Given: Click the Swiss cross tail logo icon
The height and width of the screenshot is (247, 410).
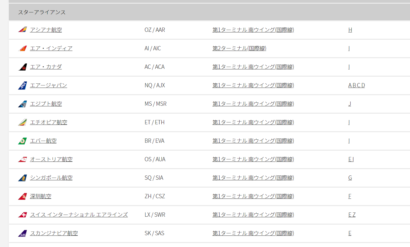Looking at the screenshot, I should (x=22, y=215).
